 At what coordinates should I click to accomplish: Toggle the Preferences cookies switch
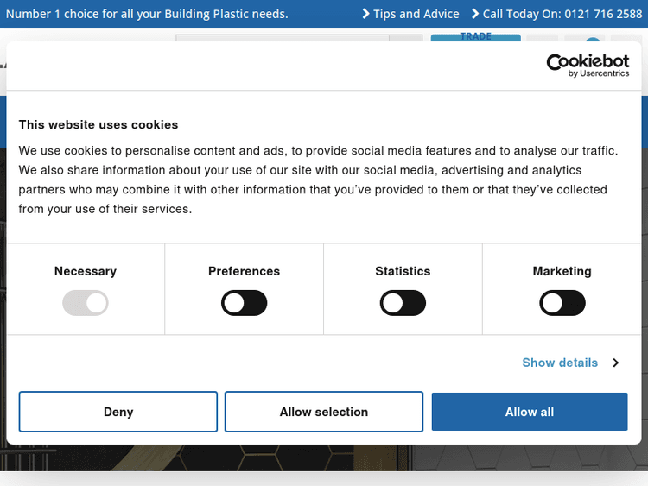(x=245, y=303)
